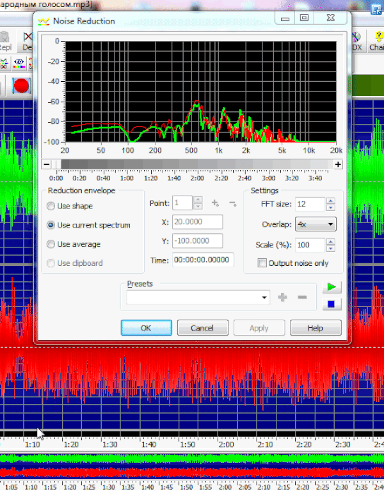Click the red record button in toolbar
The image size is (384, 491).
point(22,85)
